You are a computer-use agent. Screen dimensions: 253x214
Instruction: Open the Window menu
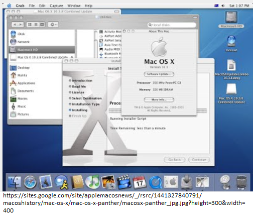click(x=74, y=6)
